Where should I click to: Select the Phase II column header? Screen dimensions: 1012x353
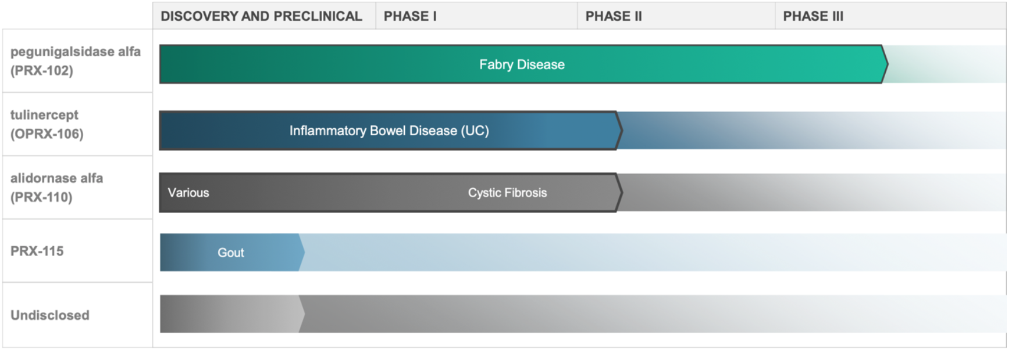[x=614, y=16]
